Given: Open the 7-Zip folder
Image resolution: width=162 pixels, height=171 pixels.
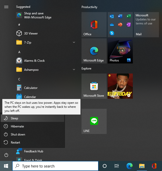Looking at the screenshot, I should tap(46, 42).
